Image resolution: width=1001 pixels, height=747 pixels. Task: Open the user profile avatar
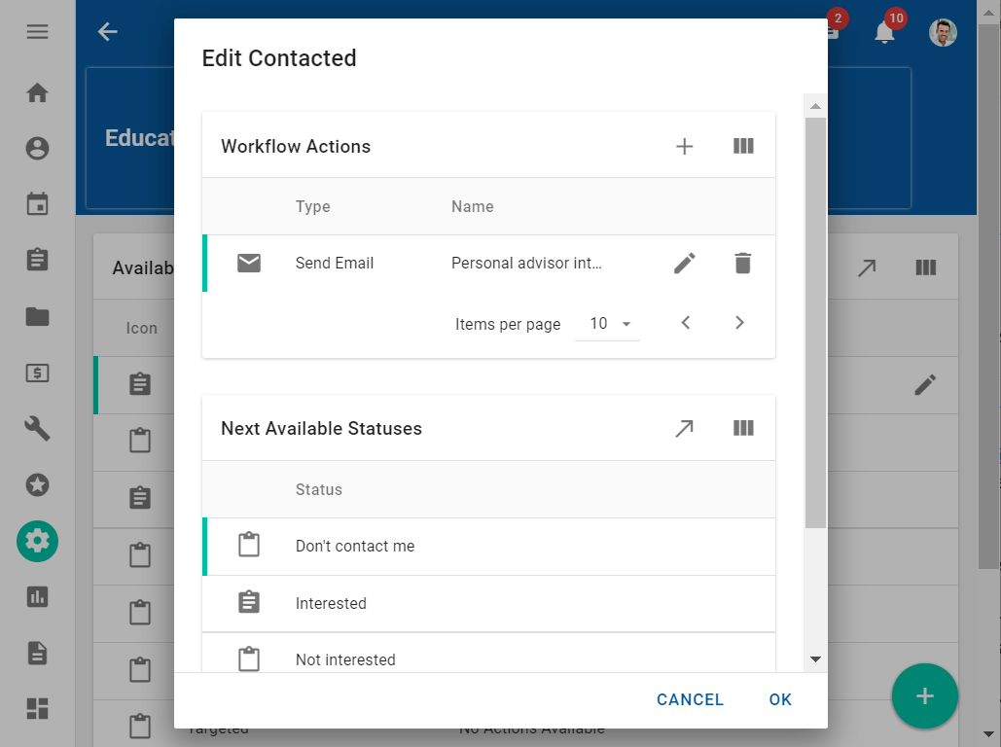pyautogui.click(x=943, y=32)
